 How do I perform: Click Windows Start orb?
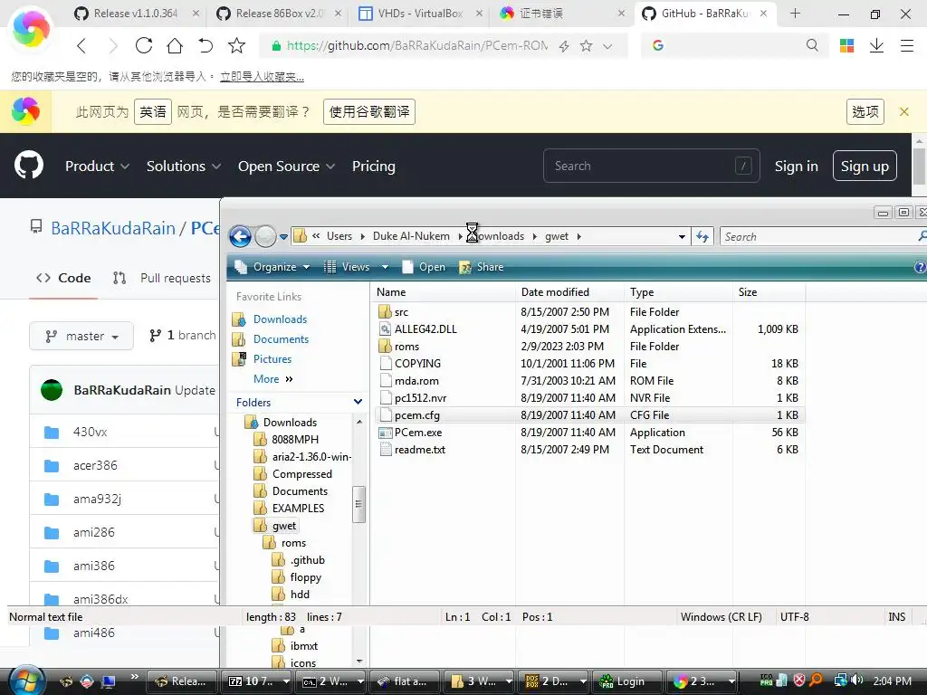[26, 681]
